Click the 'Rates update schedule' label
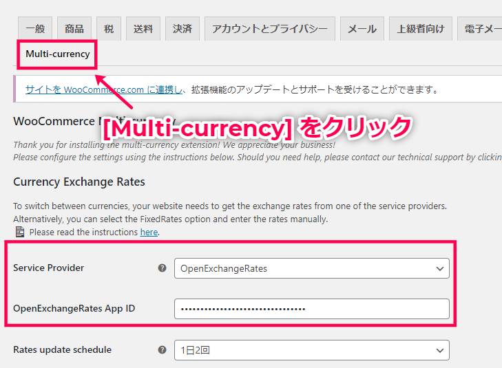502x368 pixels. coord(62,350)
